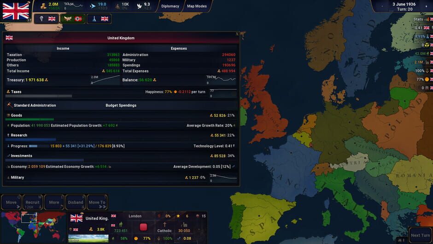Click the 3 June 1936 date

404,5
